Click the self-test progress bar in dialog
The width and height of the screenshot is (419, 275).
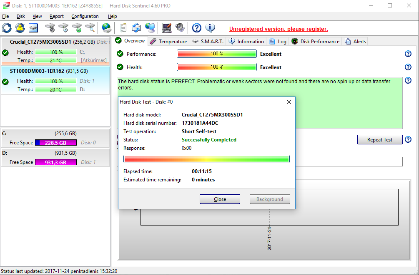coord(206,159)
